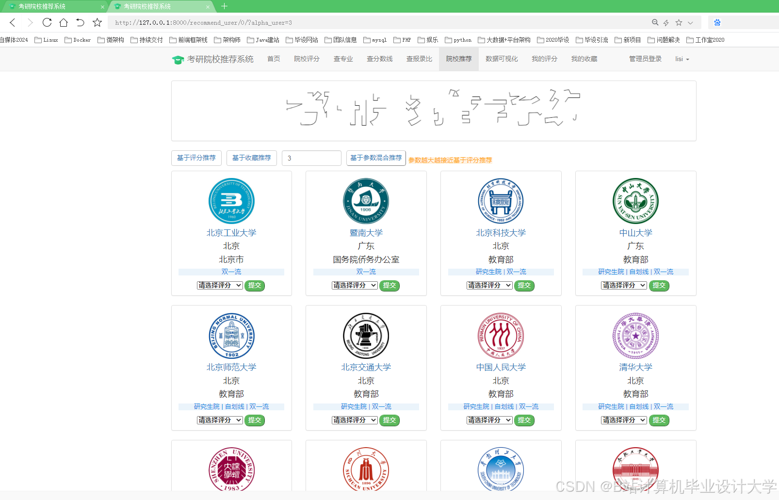Viewport: 779px width, 500px height.
Task: Click the 中国人民大学 emblem
Action: point(501,336)
